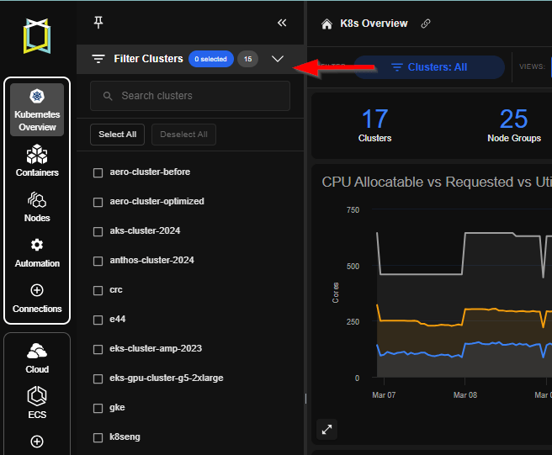This screenshot has width=552, height=455.
Task: Click into the Search clusters field
Action: 190,96
